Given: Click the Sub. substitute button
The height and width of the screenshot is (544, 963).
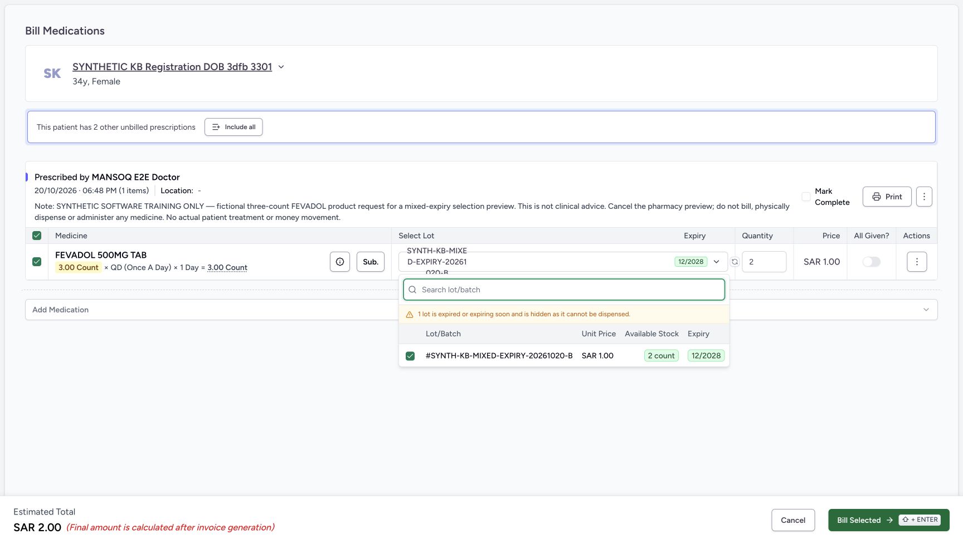Looking at the screenshot, I should tap(371, 262).
